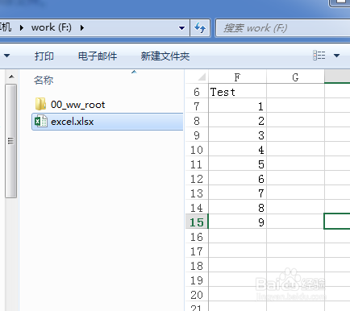
Task: Select row 20 header in Excel
Action: (x=197, y=295)
